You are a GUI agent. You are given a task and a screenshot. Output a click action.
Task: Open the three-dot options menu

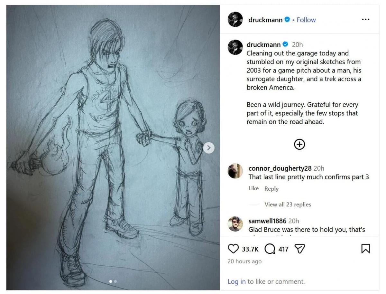pyautogui.click(x=366, y=19)
